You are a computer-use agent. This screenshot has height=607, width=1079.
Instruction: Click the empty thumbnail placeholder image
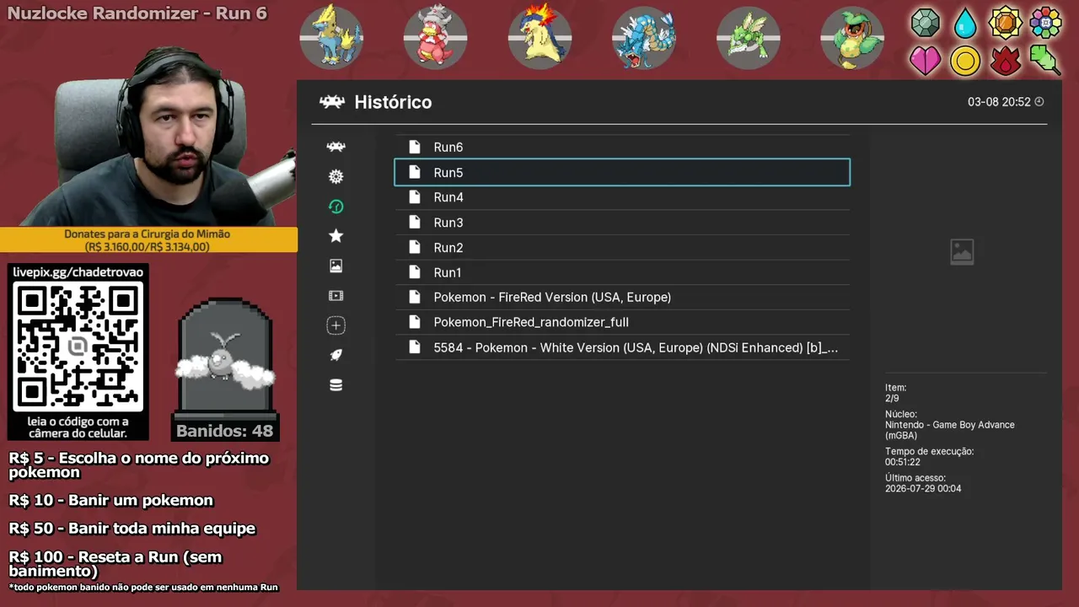pos(962,251)
